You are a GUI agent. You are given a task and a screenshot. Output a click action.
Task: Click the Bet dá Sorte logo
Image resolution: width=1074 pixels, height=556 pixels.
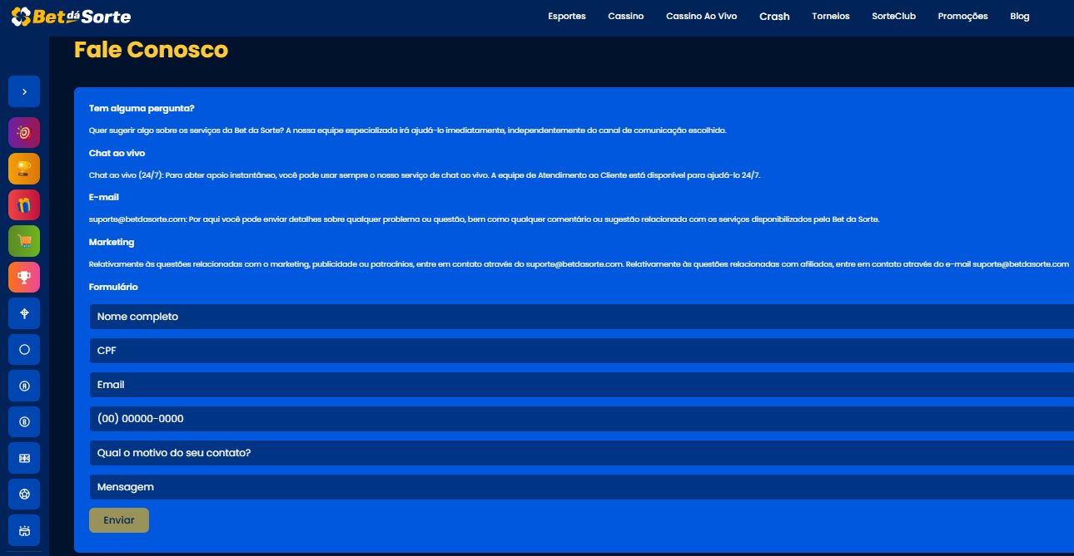pos(71,16)
